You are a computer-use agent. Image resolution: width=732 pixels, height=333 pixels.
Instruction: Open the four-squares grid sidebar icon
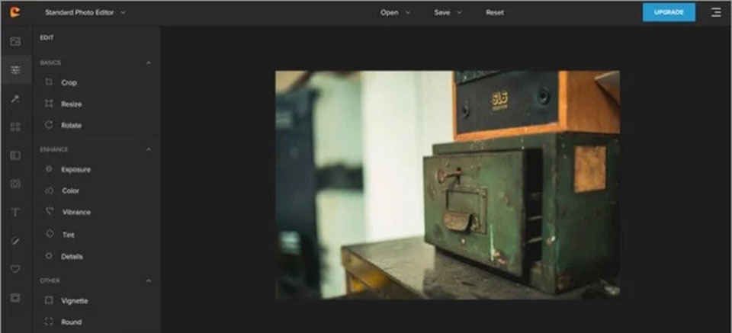coord(15,126)
